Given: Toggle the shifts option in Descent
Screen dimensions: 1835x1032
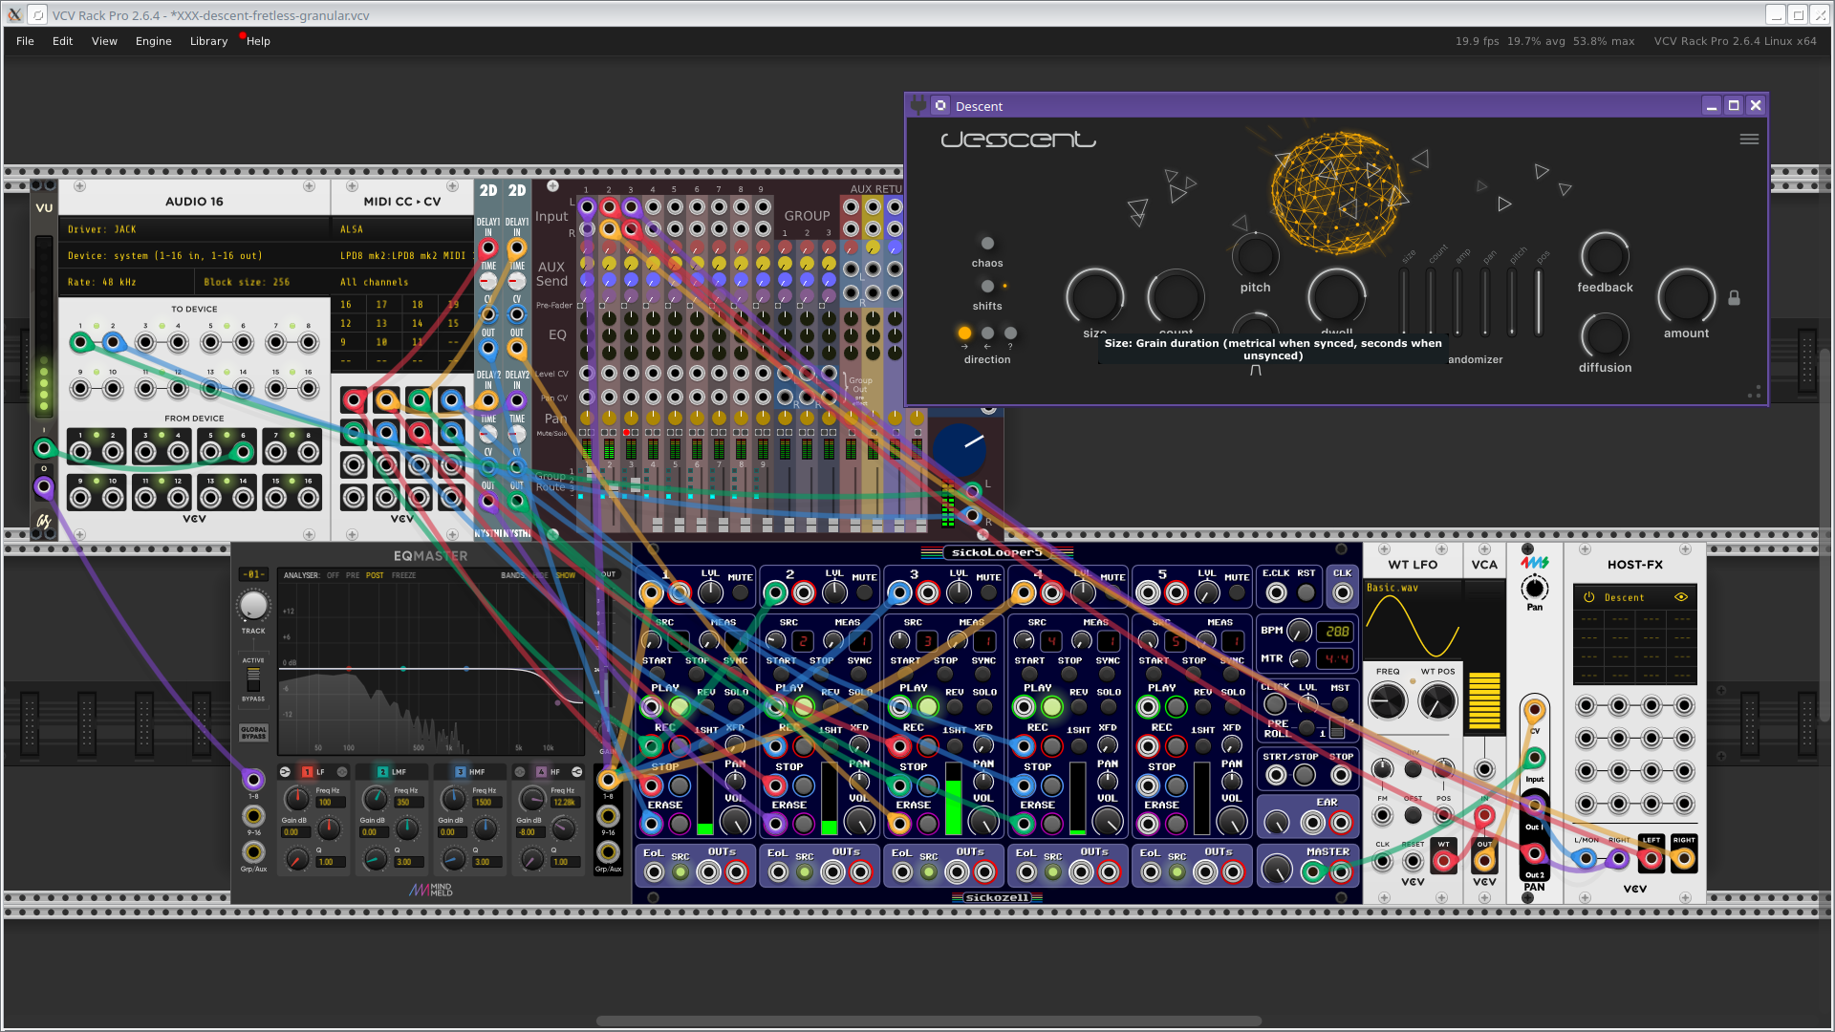Looking at the screenshot, I should pos(987,286).
